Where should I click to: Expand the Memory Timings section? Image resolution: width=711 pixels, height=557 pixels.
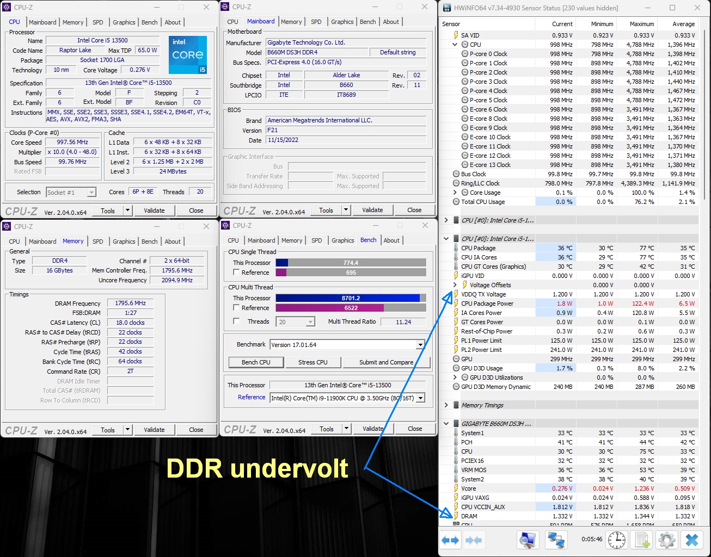[446, 405]
